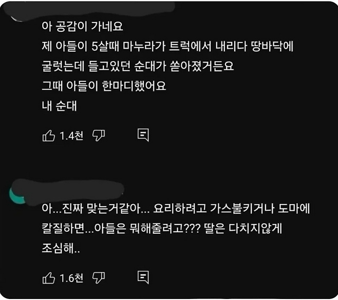Image resolution: width=338 pixels, height=300 pixels.
Task: Open replies for the '조심해..' comment
Action: point(144,278)
